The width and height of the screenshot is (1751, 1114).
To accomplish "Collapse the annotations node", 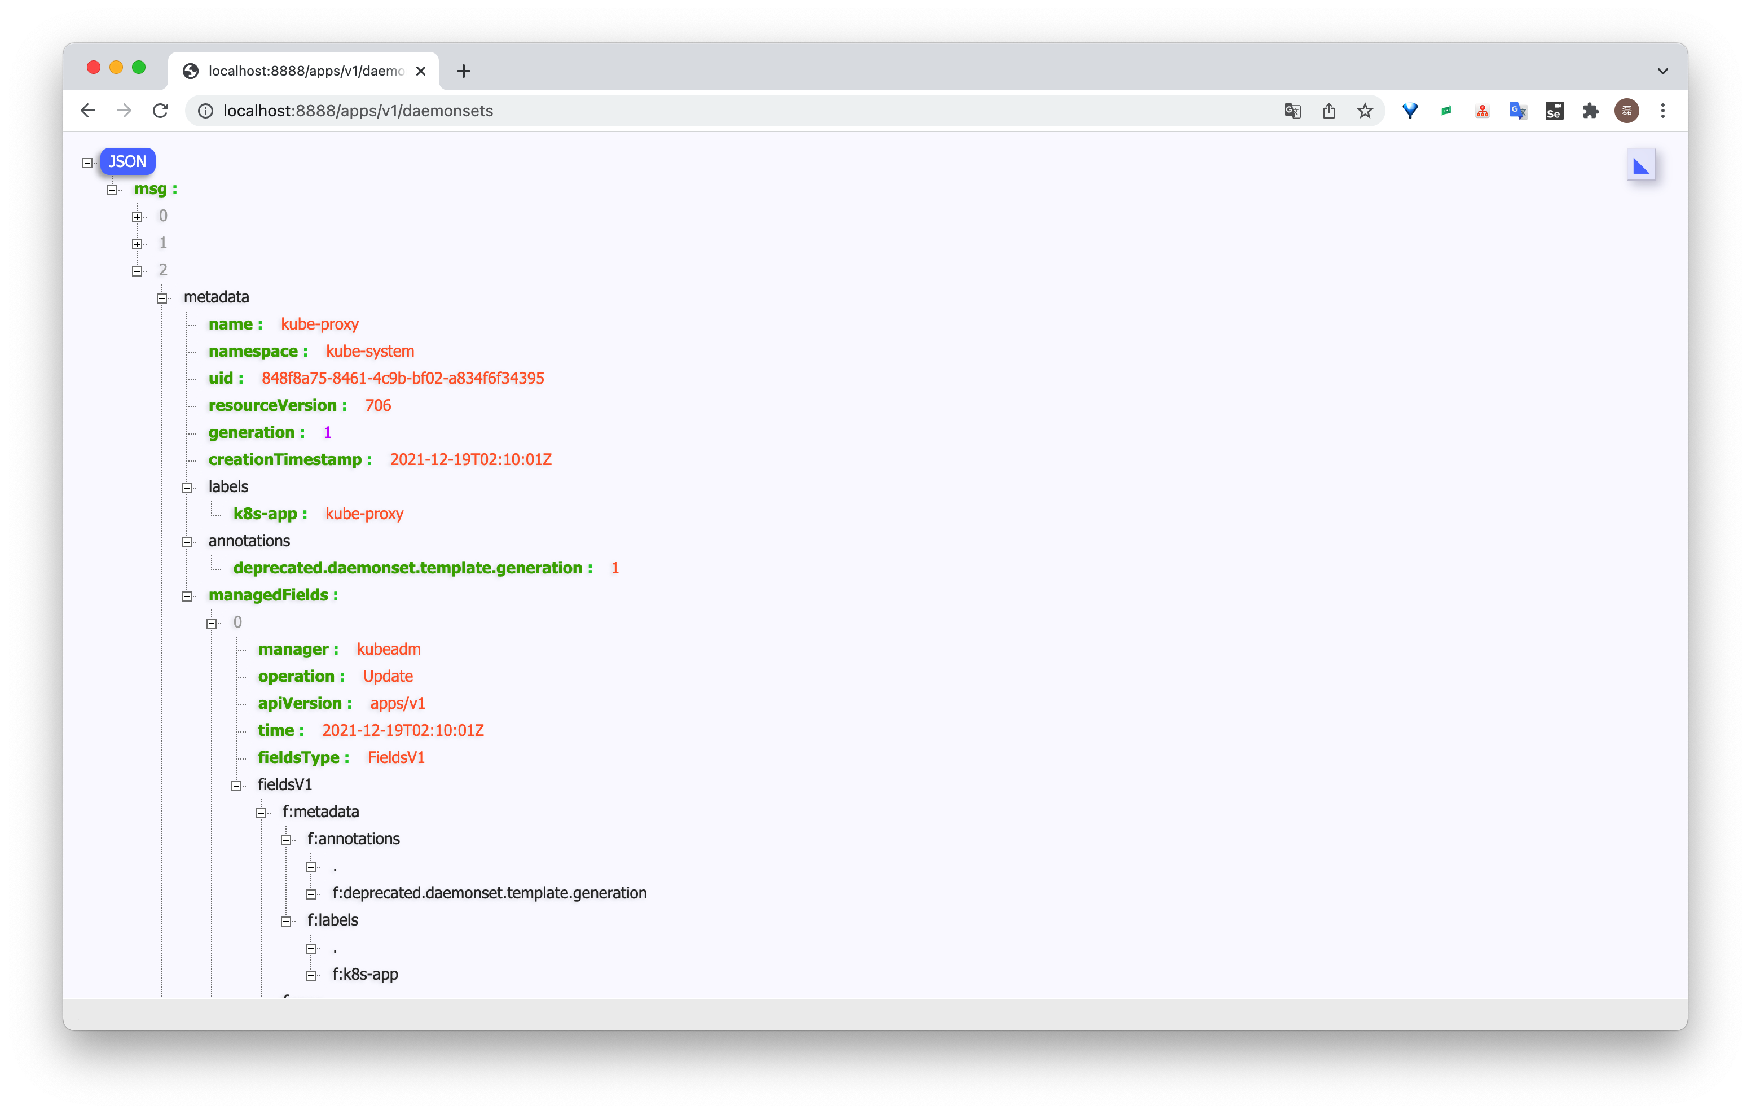I will pyautogui.click(x=187, y=542).
